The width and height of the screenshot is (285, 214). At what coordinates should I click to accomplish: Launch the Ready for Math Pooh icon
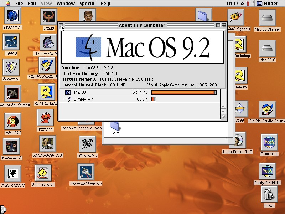click(x=268, y=171)
